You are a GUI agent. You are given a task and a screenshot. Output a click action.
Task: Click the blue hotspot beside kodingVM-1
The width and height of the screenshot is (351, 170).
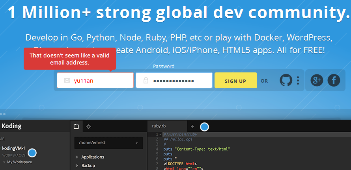pos(32,153)
